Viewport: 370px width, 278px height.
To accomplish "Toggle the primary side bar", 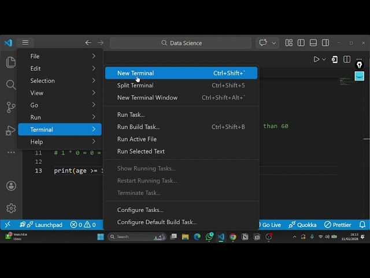I will click(301, 43).
